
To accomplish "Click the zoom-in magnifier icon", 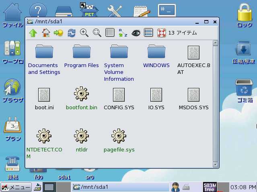I will tap(84, 33).
